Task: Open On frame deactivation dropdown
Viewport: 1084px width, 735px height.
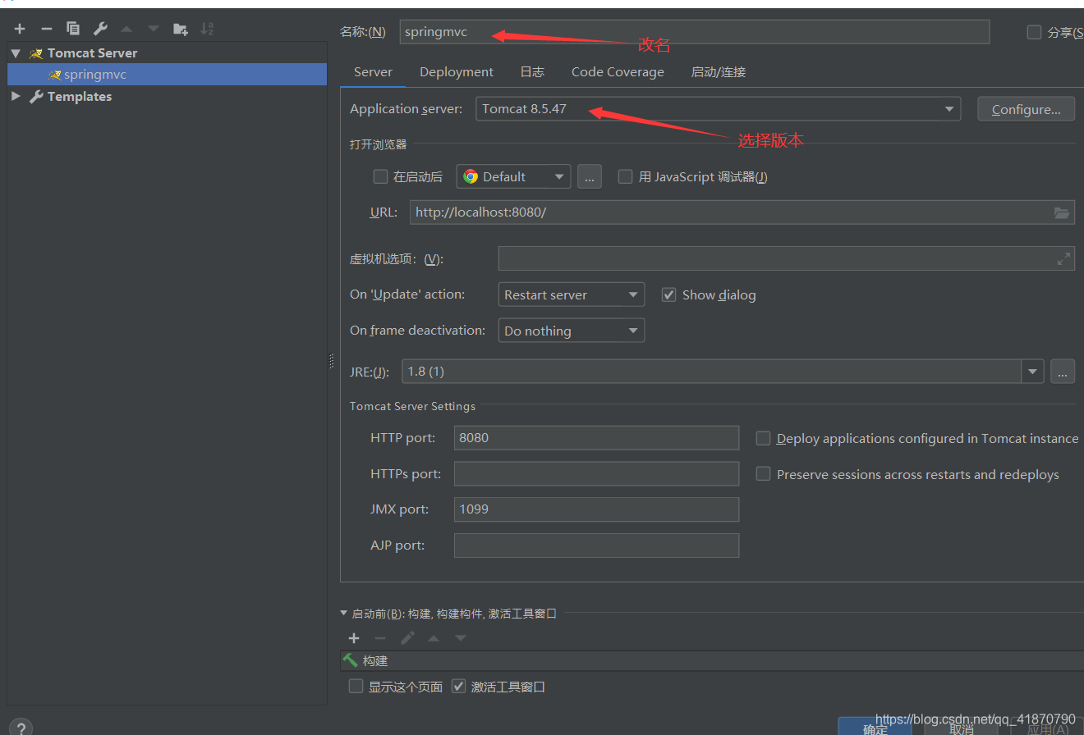Action: (x=572, y=331)
